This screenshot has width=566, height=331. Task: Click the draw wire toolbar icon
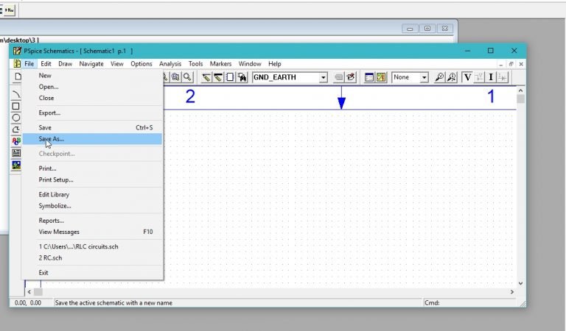207,77
